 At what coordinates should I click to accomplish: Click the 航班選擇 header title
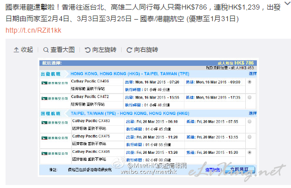(52, 63)
